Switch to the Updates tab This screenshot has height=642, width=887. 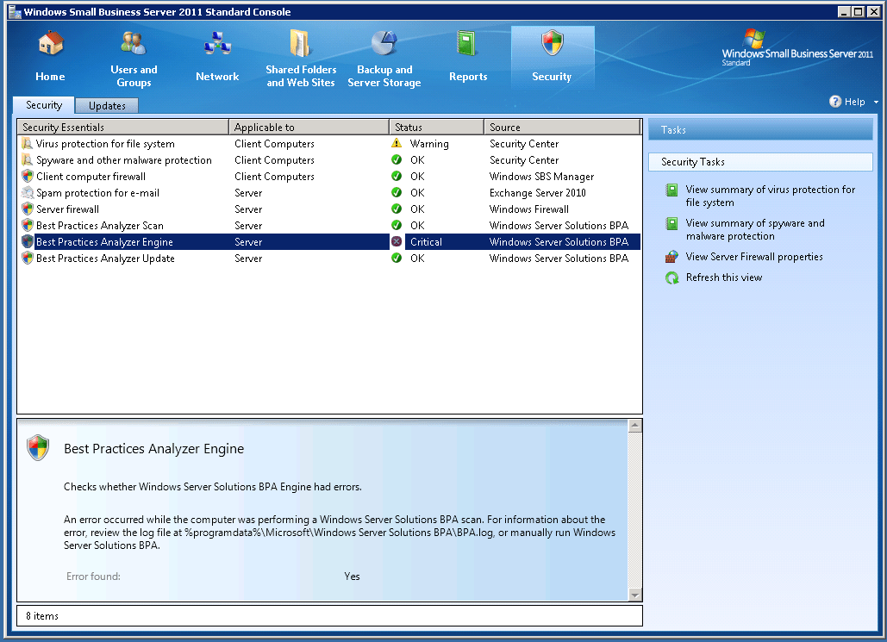tap(107, 106)
